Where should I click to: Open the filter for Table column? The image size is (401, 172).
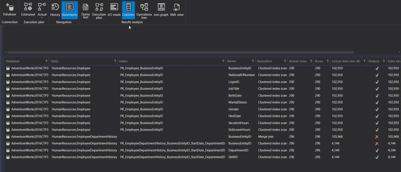pyautogui.click(x=115, y=61)
